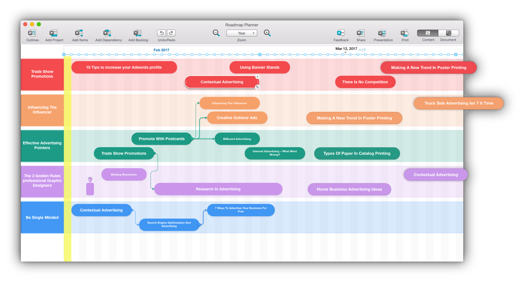Click the Add Items icon
Viewport: 523px width, 282px height.
click(79, 33)
